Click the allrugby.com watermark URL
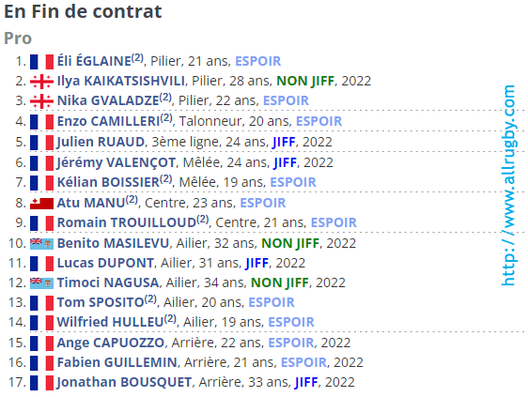528x397 pixels. [x=507, y=186]
